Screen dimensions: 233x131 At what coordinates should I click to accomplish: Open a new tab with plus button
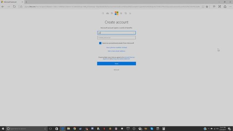pyautogui.click(x=26, y=2)
